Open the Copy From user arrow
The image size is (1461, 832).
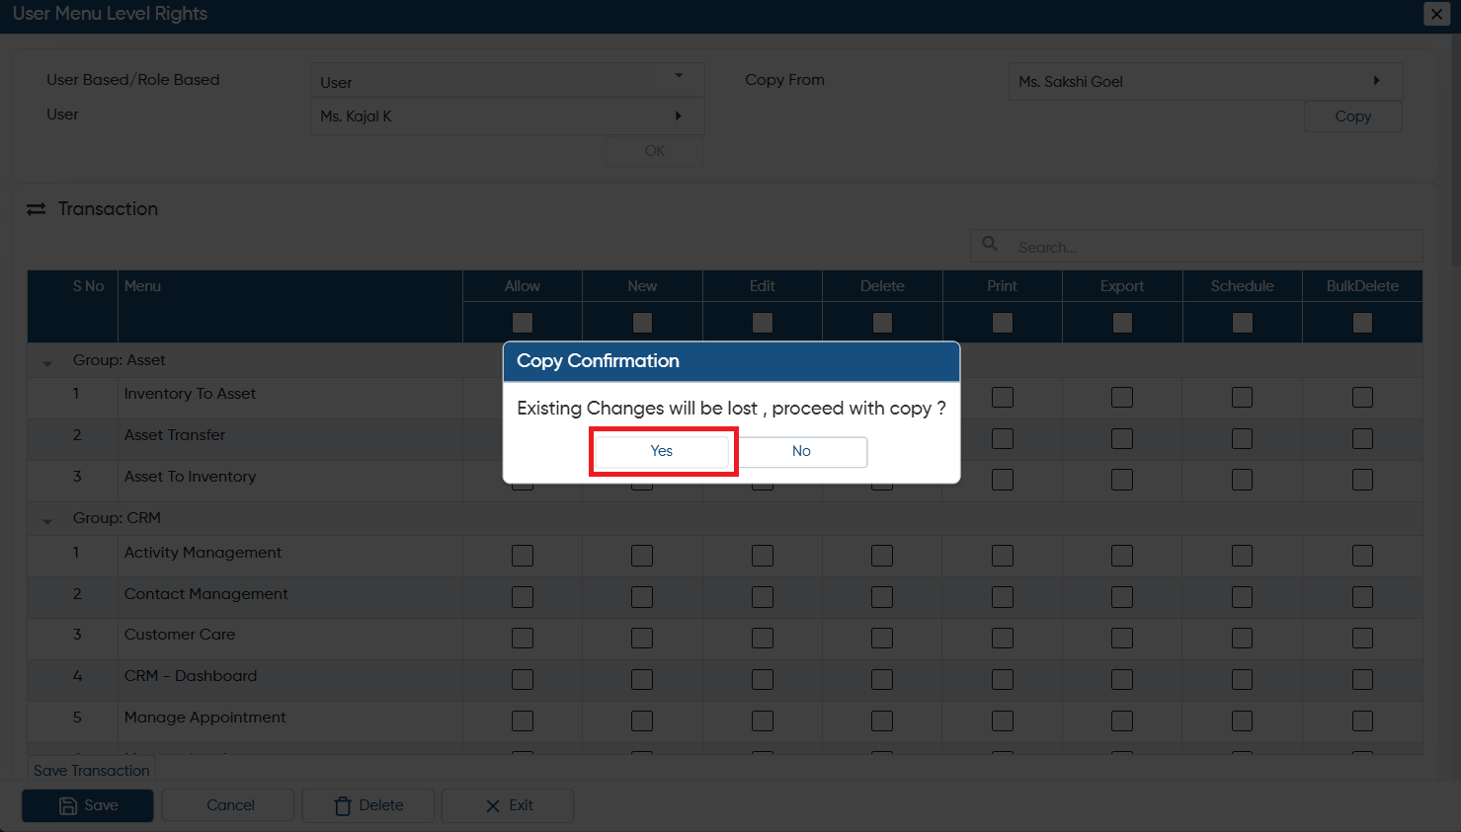click(1376, 81)
